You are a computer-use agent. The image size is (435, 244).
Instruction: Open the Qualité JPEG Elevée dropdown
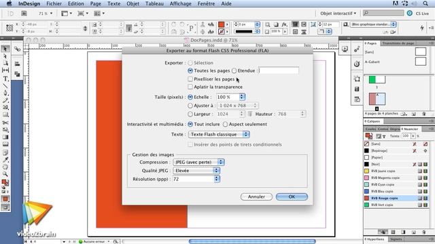click(x=196, y=171)
